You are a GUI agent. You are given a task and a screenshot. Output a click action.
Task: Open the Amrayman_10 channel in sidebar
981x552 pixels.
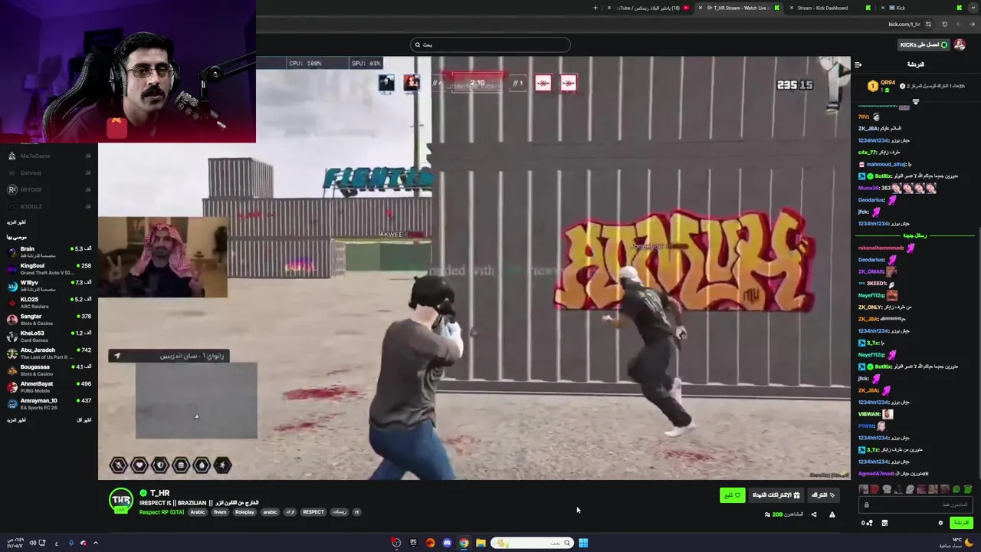(x=48, y=404)
